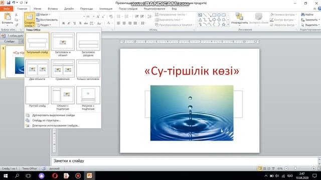
Task: Click the Format Painter brush icon
Action: point(16,24)
